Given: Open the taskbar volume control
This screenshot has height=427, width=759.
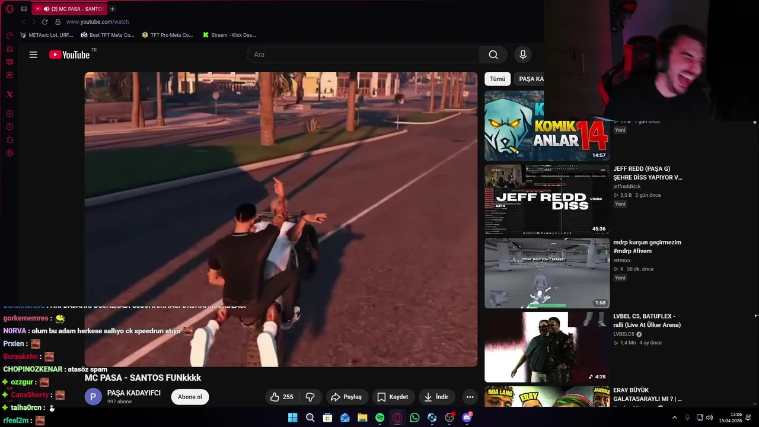Looking at the screenshot, I should click(x=710, y=418).
